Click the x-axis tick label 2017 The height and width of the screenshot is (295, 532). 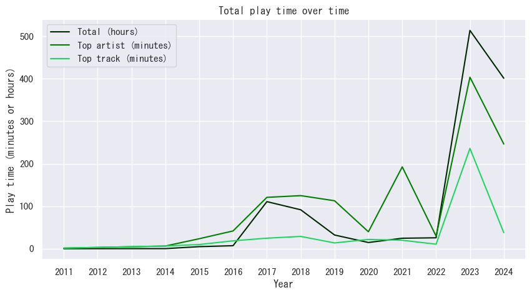(x=267, y=272)
